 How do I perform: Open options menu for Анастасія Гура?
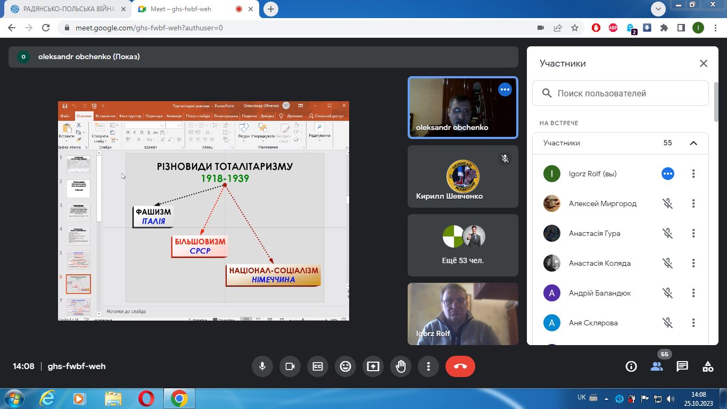(693, 233)
